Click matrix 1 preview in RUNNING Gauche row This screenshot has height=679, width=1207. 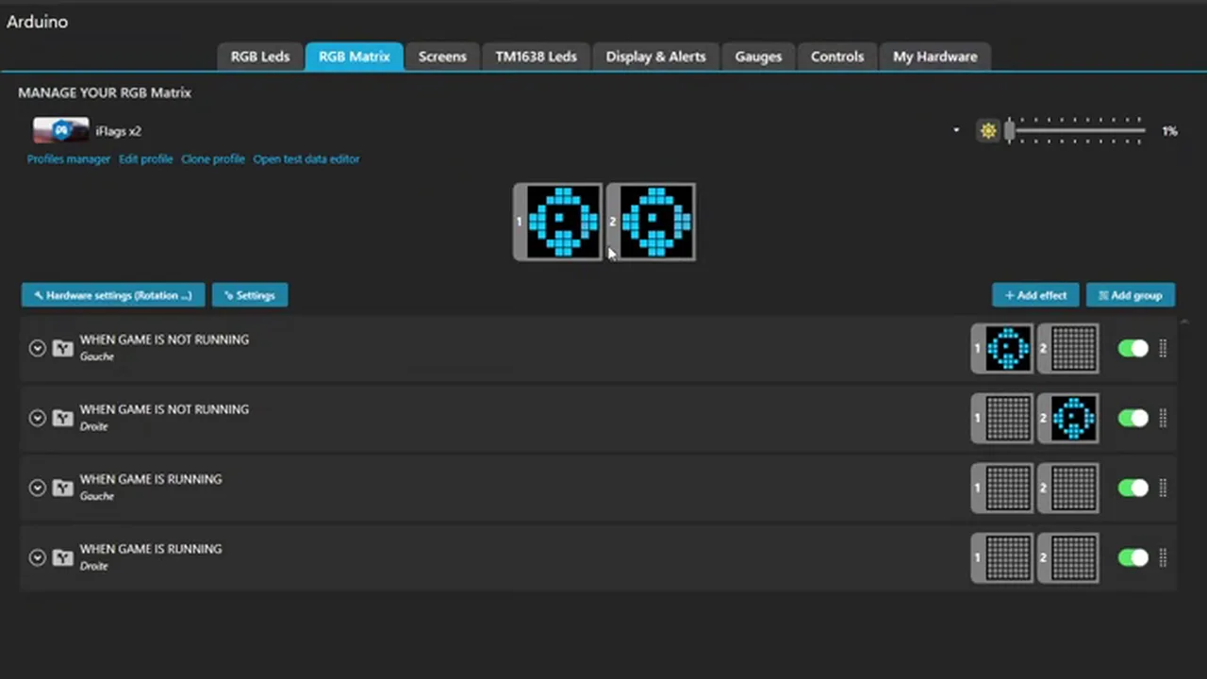[1002, 488]
